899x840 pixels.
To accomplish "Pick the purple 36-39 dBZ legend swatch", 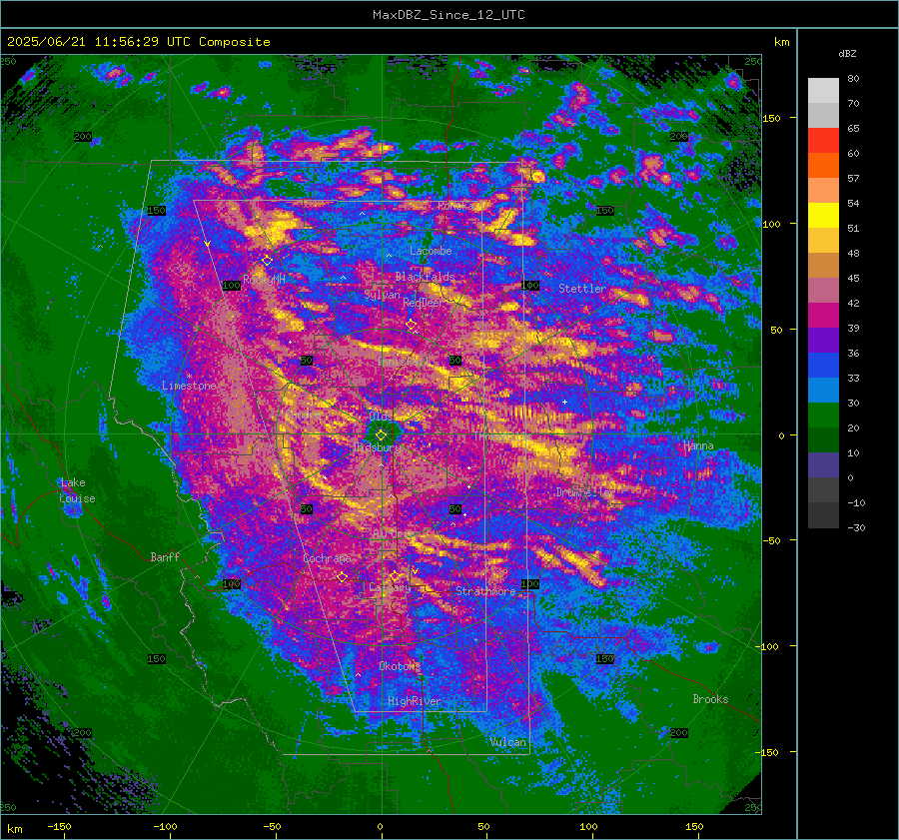I will tap(823, 340).
